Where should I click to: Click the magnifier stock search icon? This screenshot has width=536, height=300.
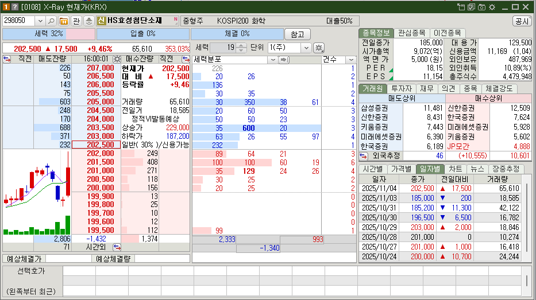coord(51,21)
